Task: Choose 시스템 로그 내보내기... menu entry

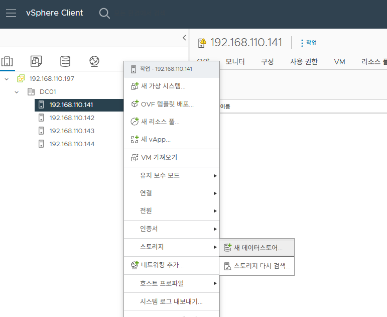Action: pyautogui.click(x=172, y=301)
